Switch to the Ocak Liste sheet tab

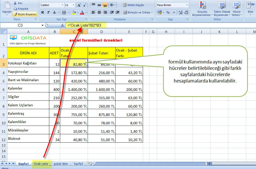click(x=41, y=164)
